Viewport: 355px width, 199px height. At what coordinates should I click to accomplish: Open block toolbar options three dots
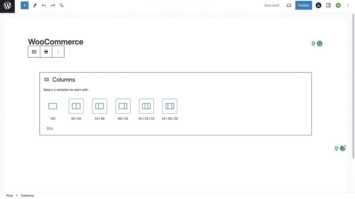point(58,52)
